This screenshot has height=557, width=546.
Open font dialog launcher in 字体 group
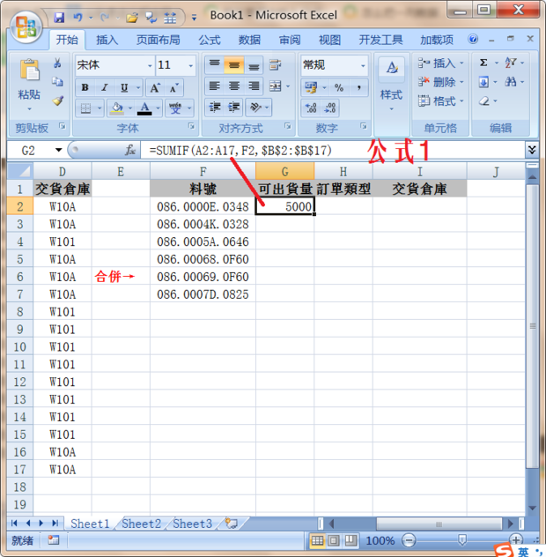(191, 126)
